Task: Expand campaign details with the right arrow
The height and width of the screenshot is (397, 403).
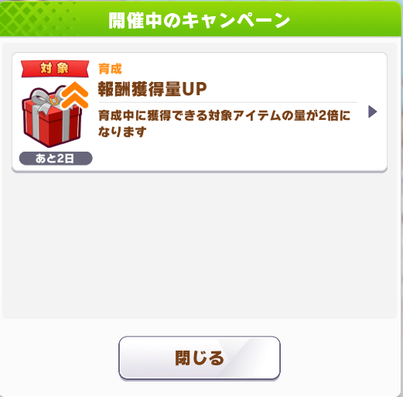Action: [x=372, y=111]
